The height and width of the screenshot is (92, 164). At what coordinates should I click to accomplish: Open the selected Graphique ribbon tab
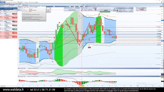pos(20,2)
